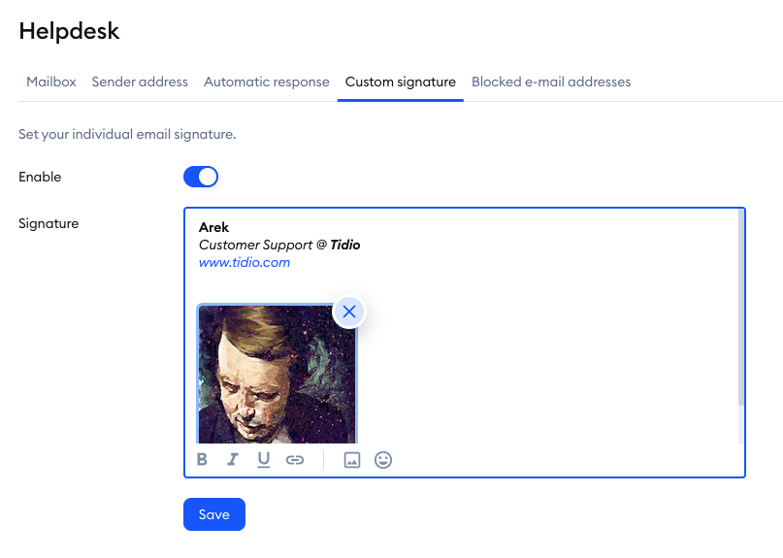This screenshot has height=558, width=783.
Task: Click the www.tidio.com link in signature
Action: pyautogui.click(x=245, y=262)
